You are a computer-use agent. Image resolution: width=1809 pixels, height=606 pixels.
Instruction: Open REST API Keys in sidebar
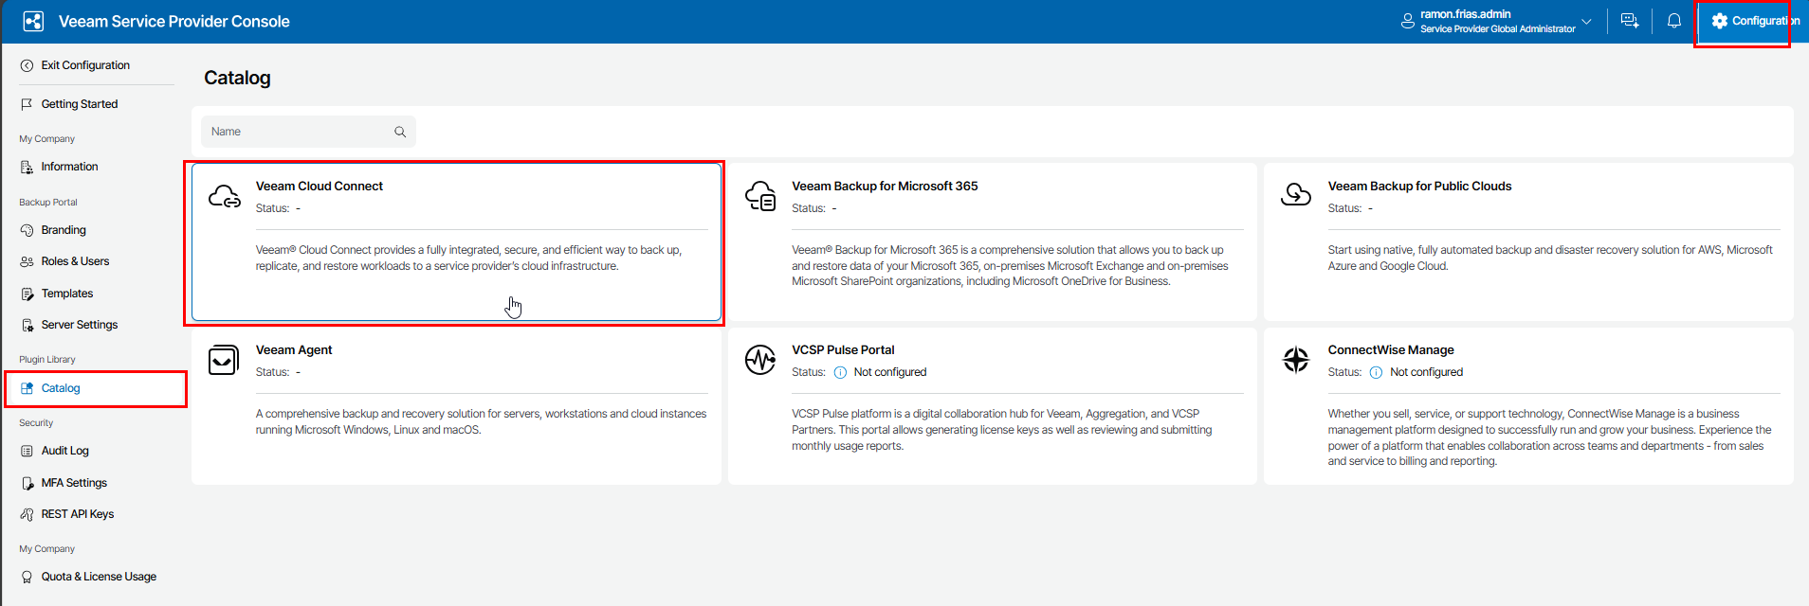pos(77,514)
